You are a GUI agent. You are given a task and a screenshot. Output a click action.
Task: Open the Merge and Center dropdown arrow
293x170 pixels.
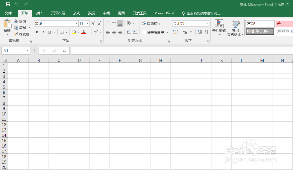point(167,32)
